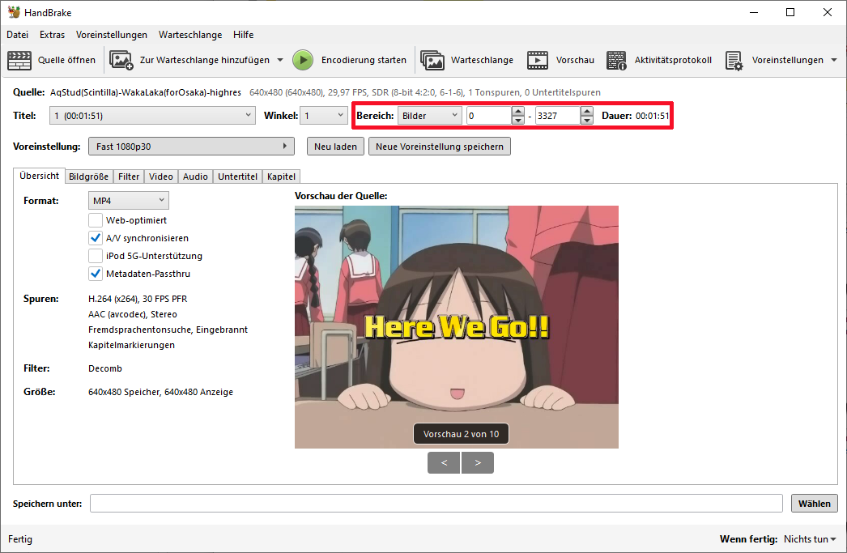Click the Dauer 00:01:51 value
Viewport: 847px width, 553px height.
coord(652,116)
